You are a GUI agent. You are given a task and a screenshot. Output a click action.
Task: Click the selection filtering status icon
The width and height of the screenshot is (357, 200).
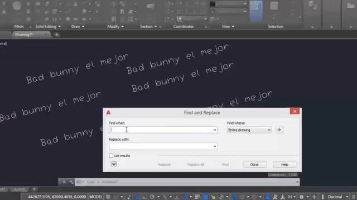(x=242, y=197)
